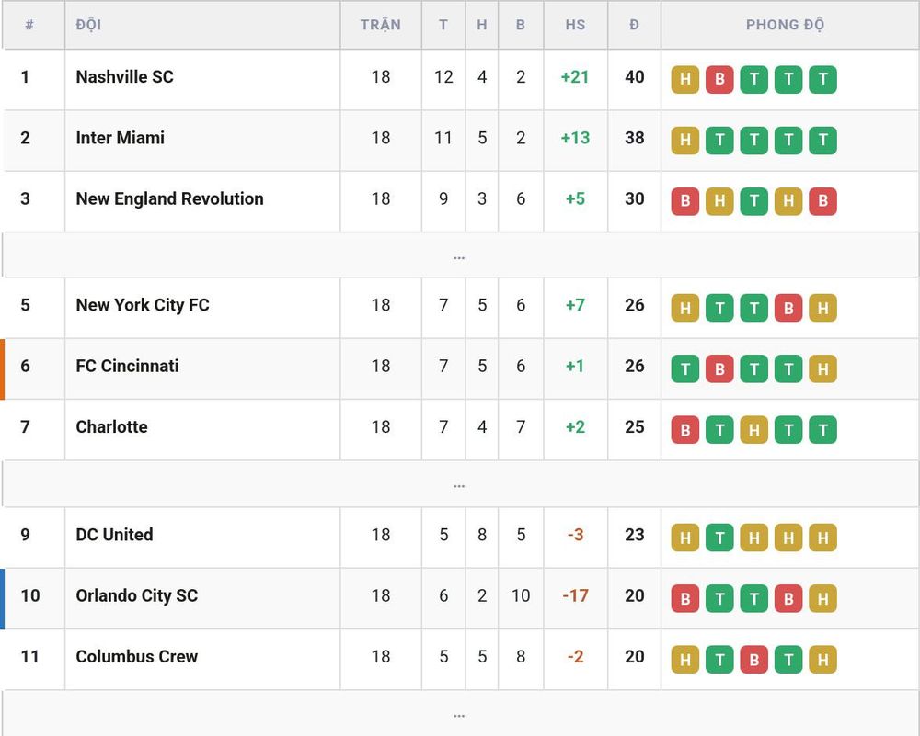Click DC United's green T form badge
The image size is (920, 736).
point(719,538)
